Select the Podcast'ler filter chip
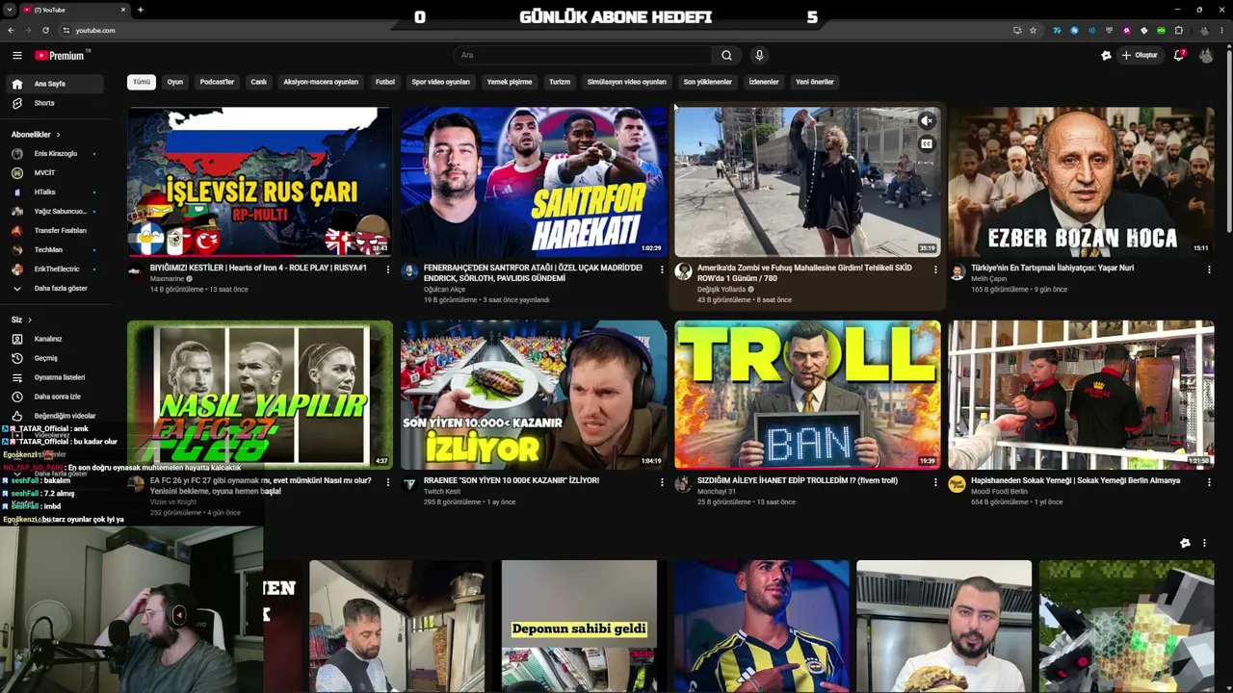This screenshot has width=1233, height=693. pyautogui.click(x=217, y=82)
